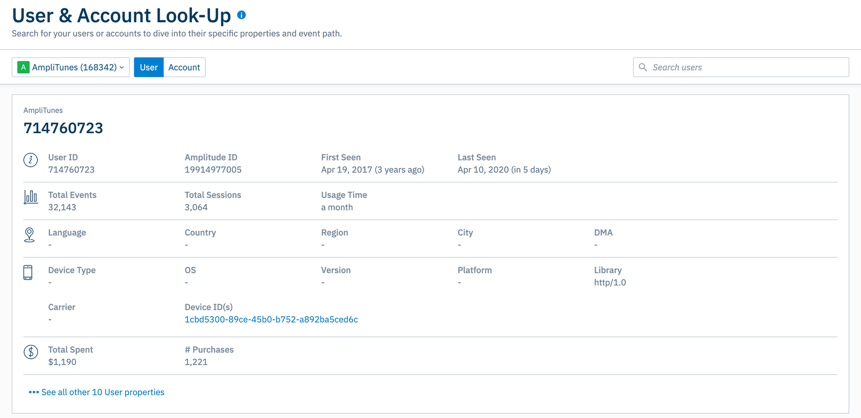The width and height of the screenshot is (861, 418).
Task: Click the location pin icon beside Language
Action: [29, 235]
